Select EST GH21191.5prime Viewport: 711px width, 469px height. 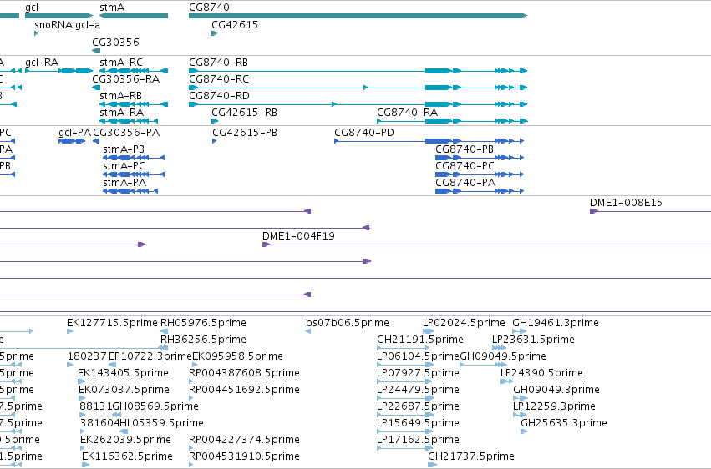[420, 340]
